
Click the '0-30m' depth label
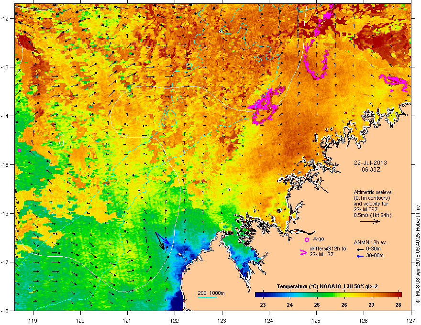(373, 249)
